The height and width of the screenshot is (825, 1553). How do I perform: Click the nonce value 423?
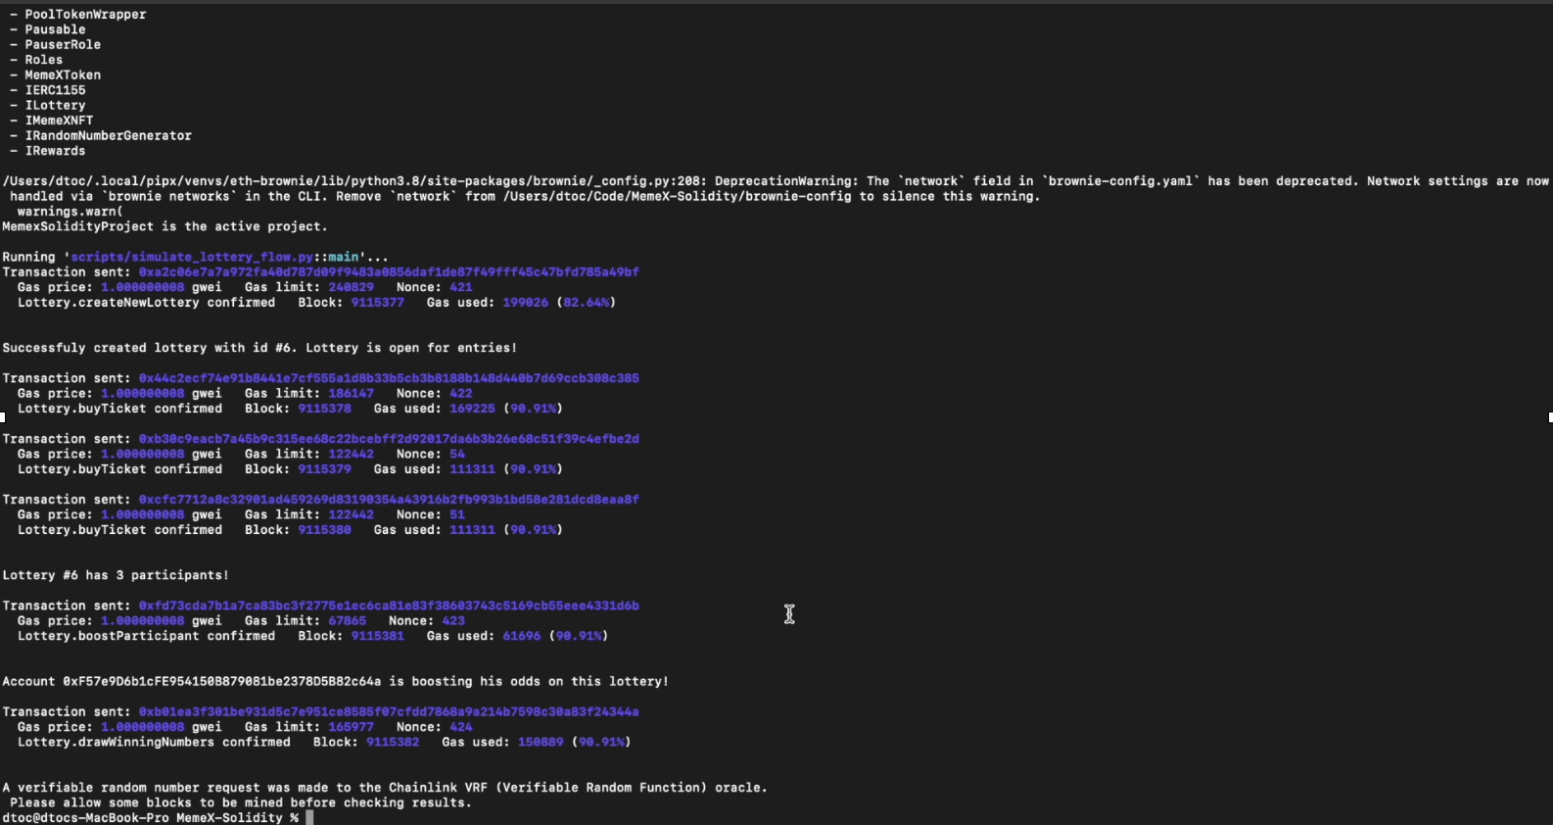453,621
